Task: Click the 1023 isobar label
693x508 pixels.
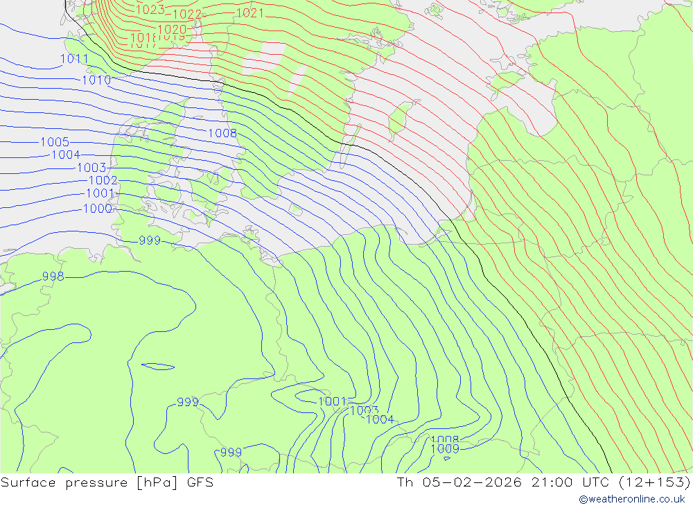Action: coord(150,9)
